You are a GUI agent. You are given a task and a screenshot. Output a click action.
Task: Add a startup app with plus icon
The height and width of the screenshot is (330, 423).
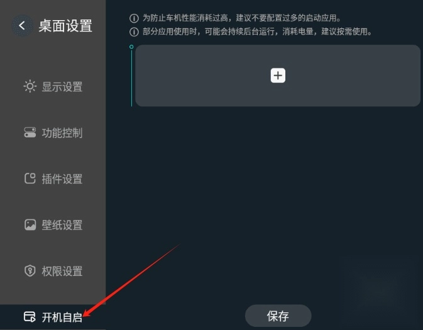278,75
